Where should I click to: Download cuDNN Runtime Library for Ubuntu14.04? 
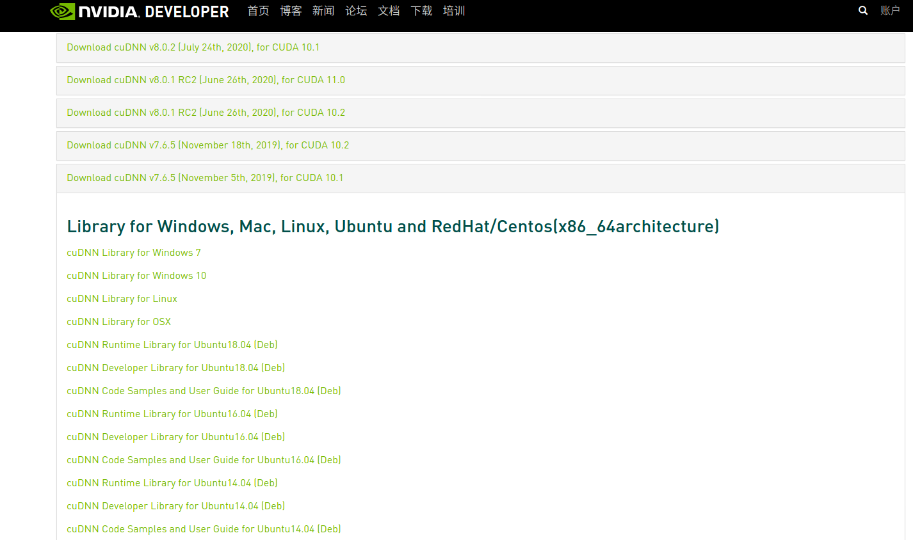coord(172,483)
